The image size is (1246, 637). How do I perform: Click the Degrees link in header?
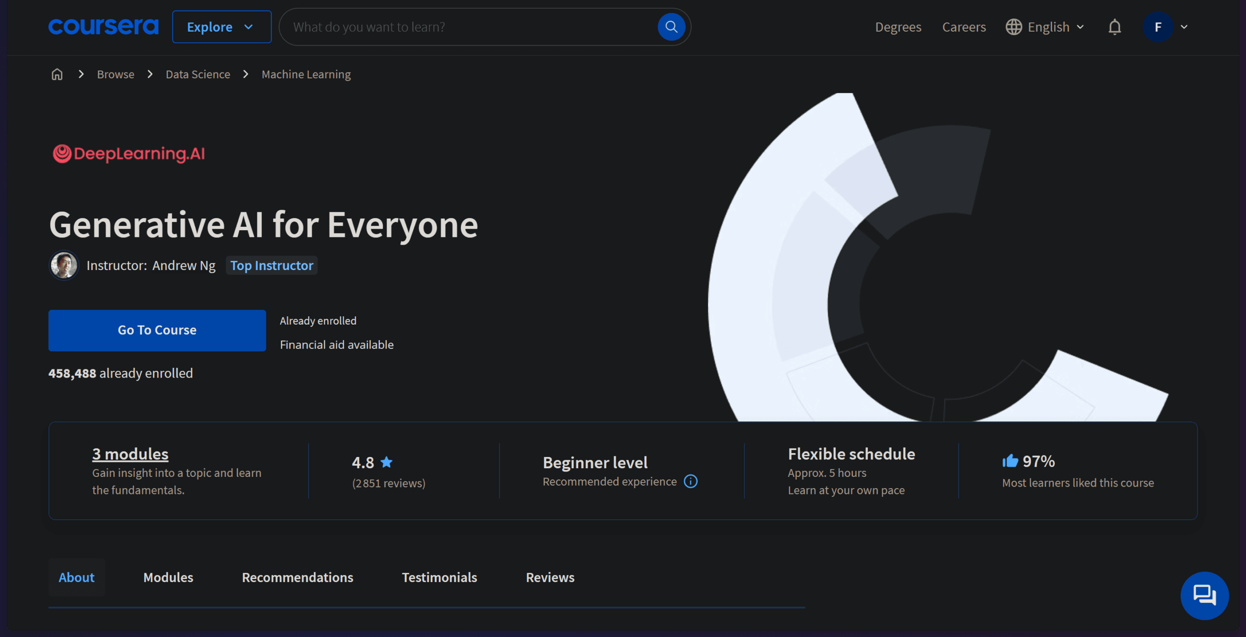898,27
